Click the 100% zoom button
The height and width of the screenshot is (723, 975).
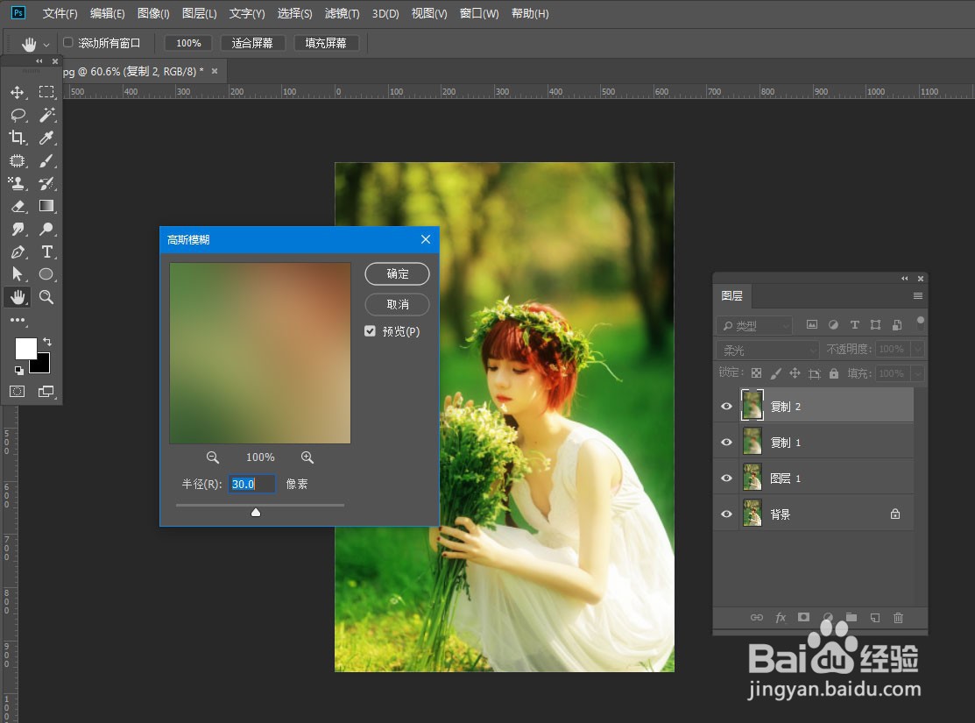[x=188, y=43]
